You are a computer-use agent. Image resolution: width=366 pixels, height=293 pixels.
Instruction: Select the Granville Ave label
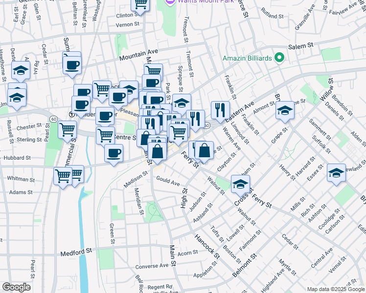(305, 17)
